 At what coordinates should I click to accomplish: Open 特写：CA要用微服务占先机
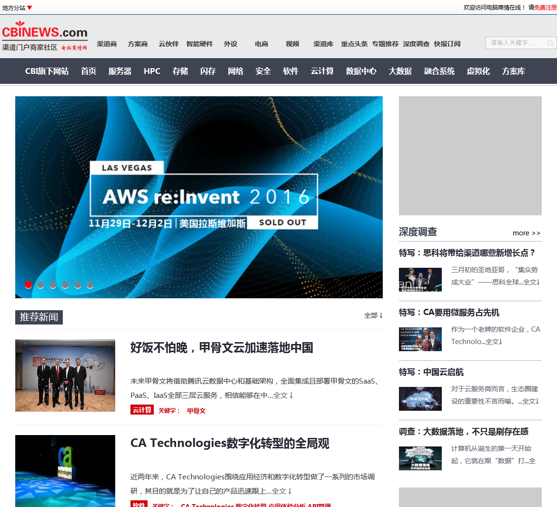point(449,313)
